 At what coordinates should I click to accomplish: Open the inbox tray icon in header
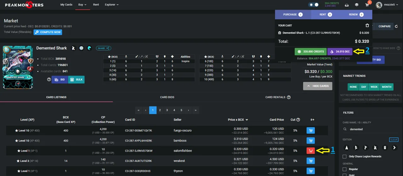pos(347,5)
